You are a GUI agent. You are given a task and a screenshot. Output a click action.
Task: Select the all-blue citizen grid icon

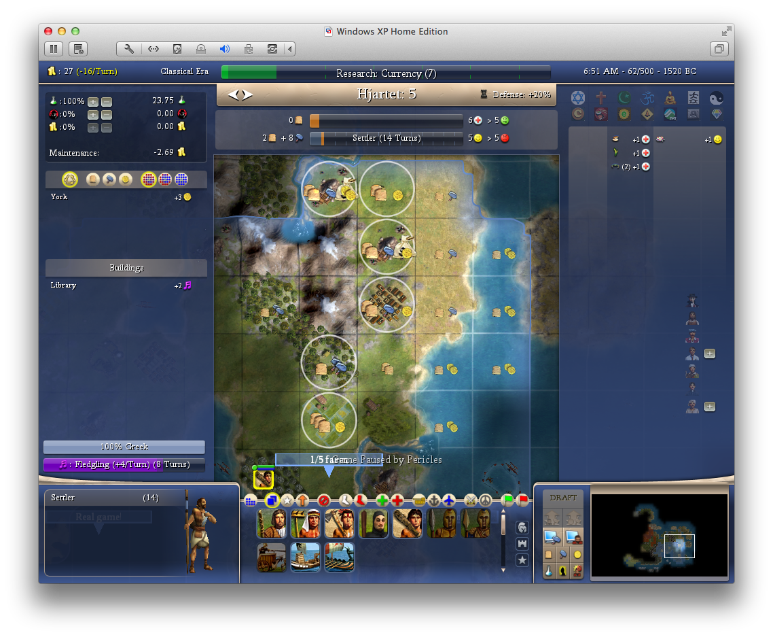181,179
